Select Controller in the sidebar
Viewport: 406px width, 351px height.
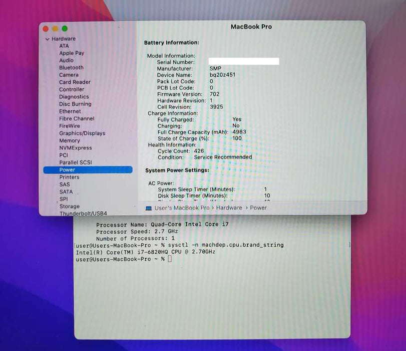pyautogui.click(x=72, y=89)
